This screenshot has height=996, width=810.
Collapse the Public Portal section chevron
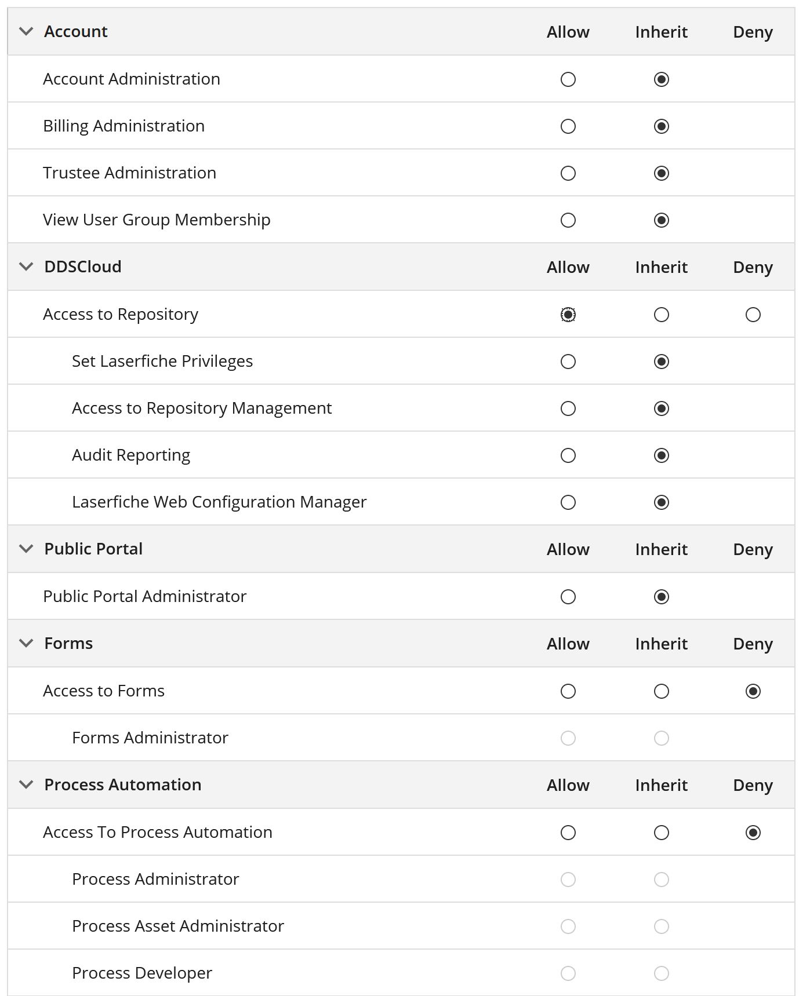coord(26,549)
